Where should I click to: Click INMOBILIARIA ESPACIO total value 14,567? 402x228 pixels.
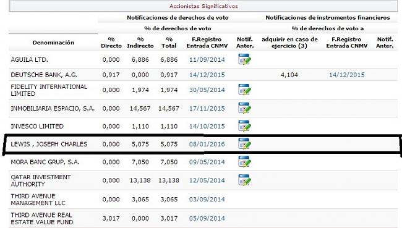click(169, 108)
